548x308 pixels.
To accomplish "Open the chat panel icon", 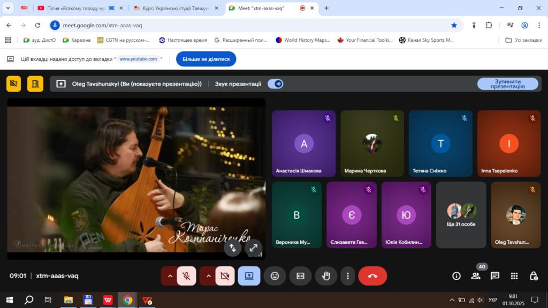I will point(495,276).
